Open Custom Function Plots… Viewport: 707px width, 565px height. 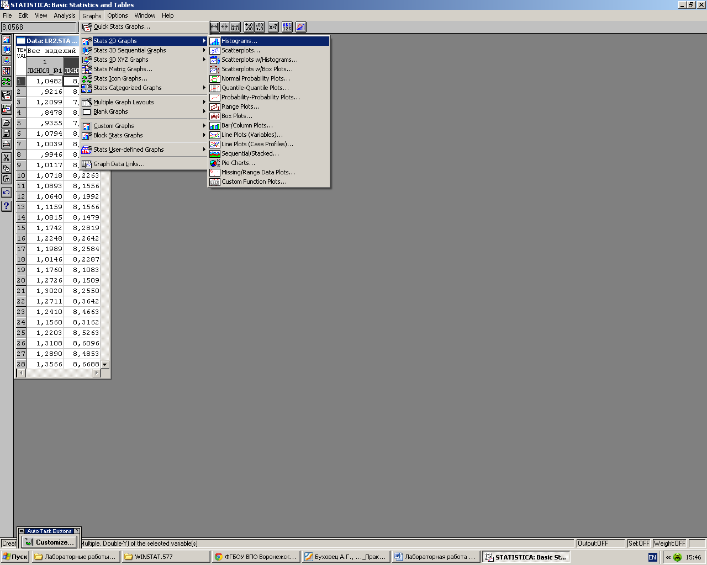[x=269, y=182]
